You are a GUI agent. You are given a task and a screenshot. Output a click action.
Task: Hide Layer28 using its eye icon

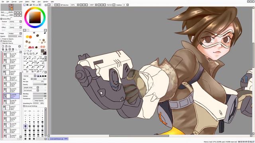point(4,71)
